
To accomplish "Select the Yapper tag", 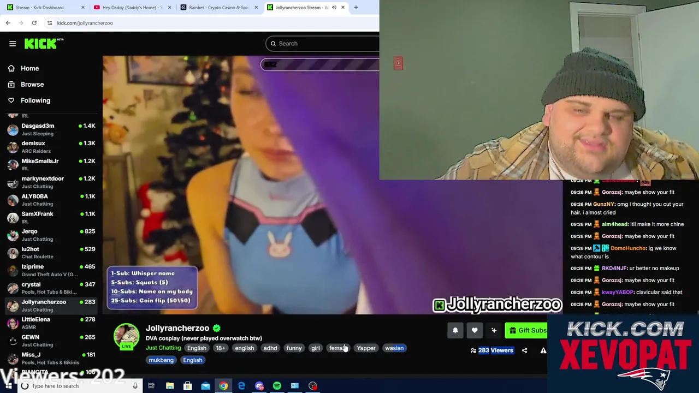I will [366, 348].
